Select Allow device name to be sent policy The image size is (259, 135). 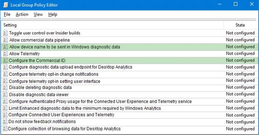pos(65,47)
